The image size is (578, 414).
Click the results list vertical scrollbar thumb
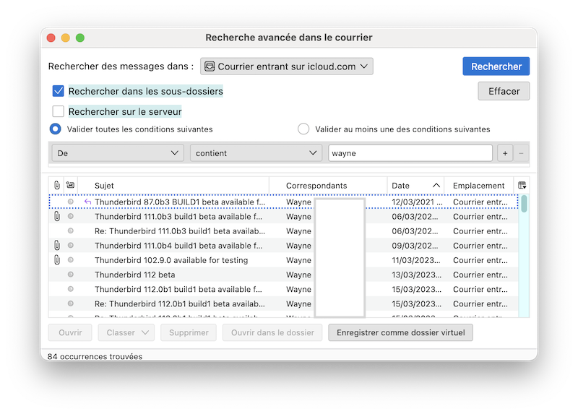point(524,204)
